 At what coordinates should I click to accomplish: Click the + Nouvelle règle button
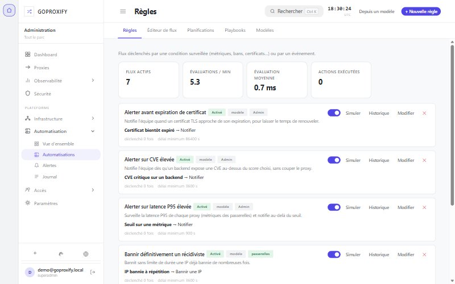click(x=421, y=11)
